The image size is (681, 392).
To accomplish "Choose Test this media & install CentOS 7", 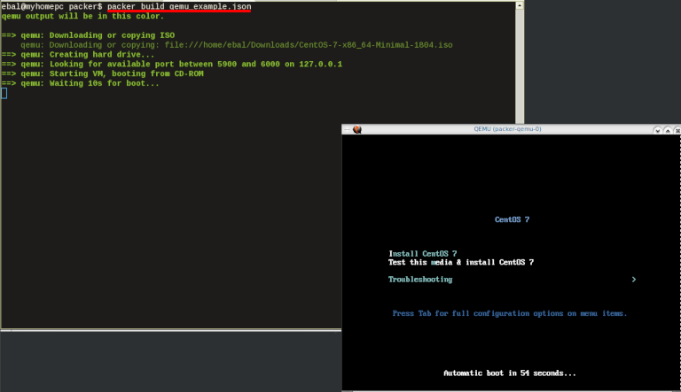I will (460, 262).
